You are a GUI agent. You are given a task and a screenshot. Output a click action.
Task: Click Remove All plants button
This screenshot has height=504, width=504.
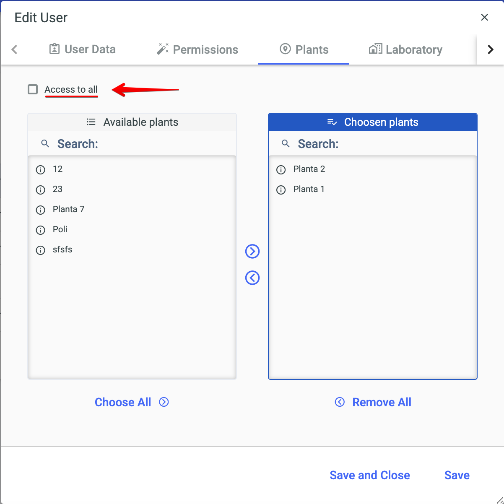click(373, 402)
